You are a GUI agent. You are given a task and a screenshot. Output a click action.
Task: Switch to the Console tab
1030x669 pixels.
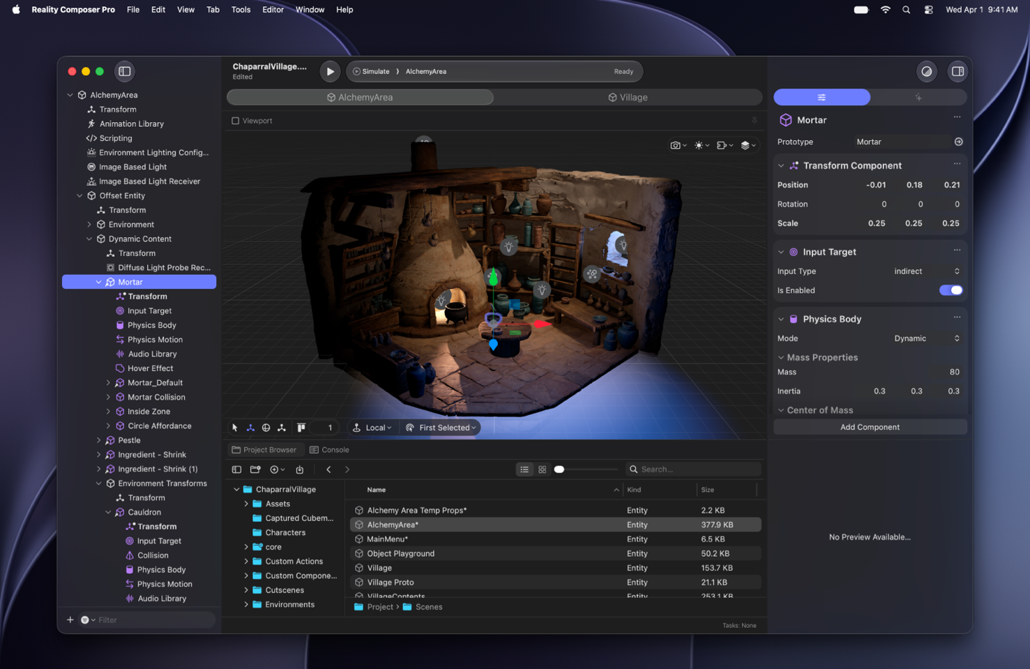[329, 450]
